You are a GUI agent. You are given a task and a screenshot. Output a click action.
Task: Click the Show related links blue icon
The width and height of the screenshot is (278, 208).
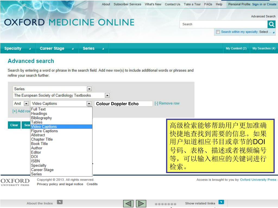[221, 202]
